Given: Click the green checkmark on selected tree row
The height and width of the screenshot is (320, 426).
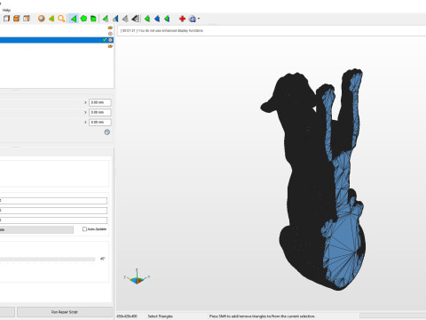Looking at the screenshot, I should click(x=105, y=40).
